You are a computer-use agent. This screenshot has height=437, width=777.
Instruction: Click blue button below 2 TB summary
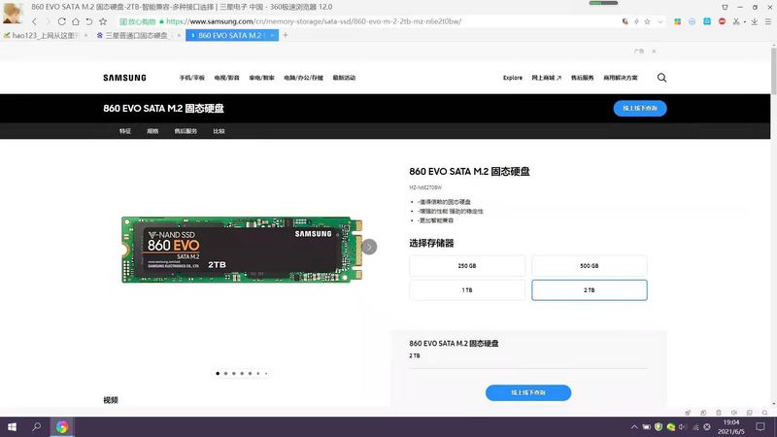click(528, 392)
